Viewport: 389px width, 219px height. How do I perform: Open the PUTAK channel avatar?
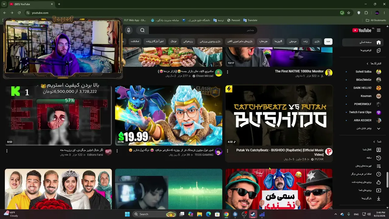(x=329, y=152)
